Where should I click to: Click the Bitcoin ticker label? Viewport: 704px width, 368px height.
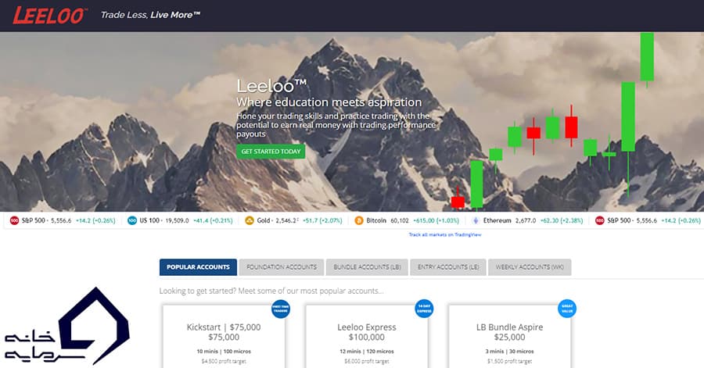click(x=376, y=220)
